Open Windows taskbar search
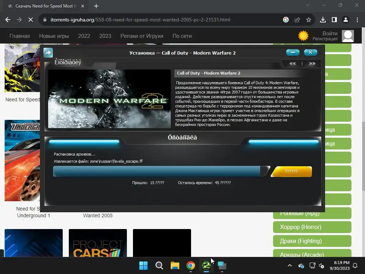Viewport: 365px width, 274px height. click(x=159, y=265)
